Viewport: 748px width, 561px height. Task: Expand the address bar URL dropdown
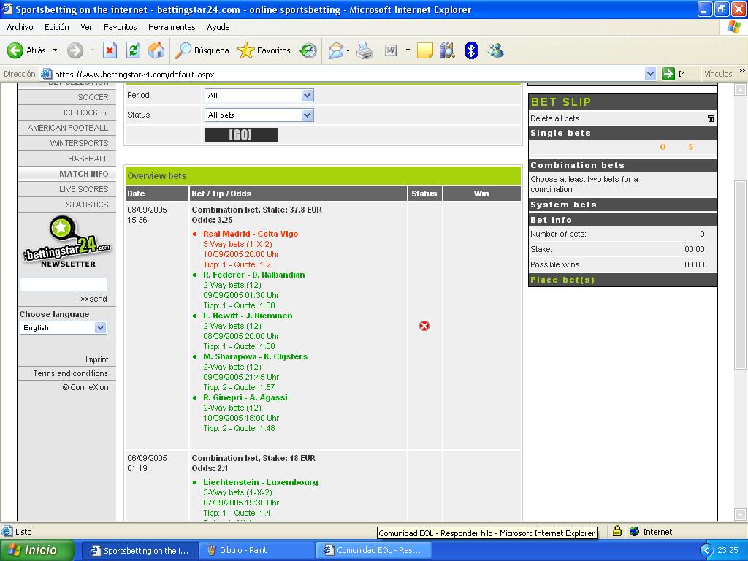pyautogui.click(x=649, y=74)
